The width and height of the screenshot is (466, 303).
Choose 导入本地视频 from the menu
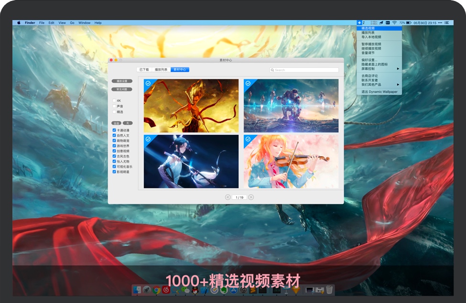tap(371, 37)
